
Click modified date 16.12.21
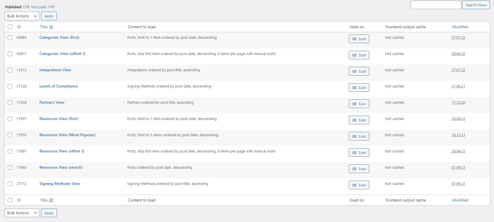[458, 135]
